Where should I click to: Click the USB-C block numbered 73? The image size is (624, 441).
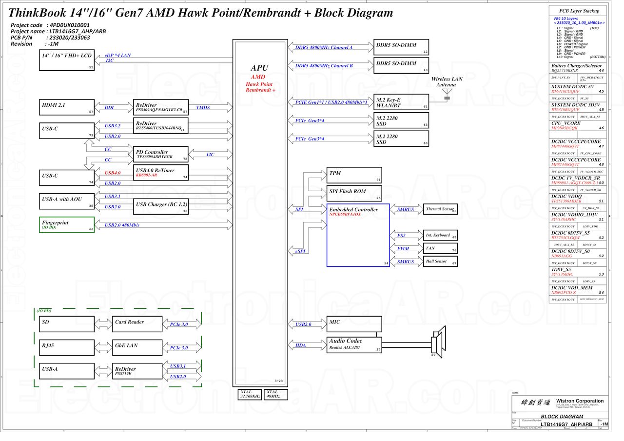(67, 131)
